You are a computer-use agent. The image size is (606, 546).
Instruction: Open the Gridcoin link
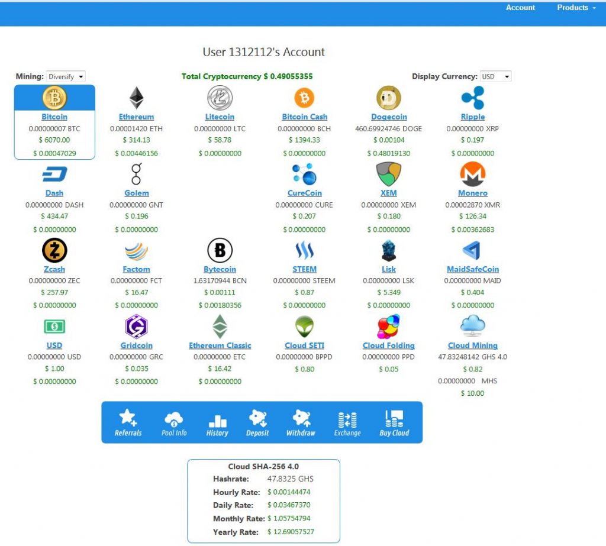click(x=137, y=345)
